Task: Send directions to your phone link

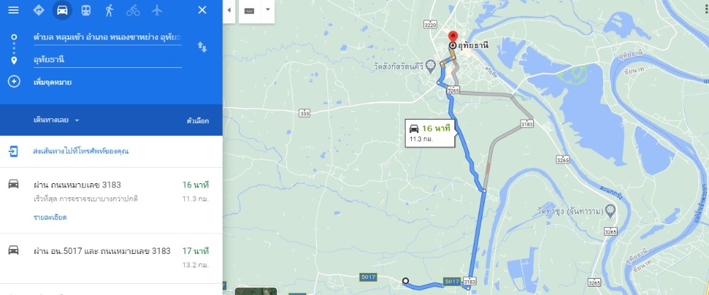Action: pos(81,151)
